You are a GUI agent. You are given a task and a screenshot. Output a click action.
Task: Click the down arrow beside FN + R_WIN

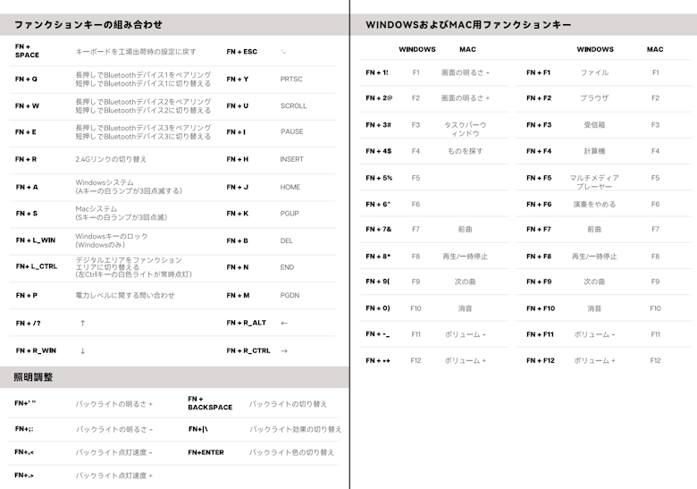(82, 351)
